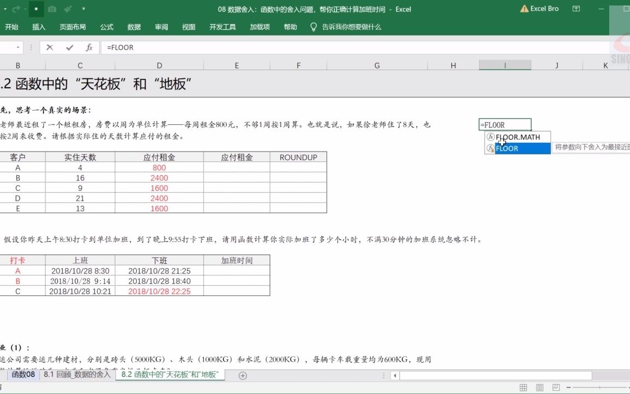Switch to the 公式 ribbon tab
Image resolution: width=630 pixels, height=394 pixels.
(106, 26)
